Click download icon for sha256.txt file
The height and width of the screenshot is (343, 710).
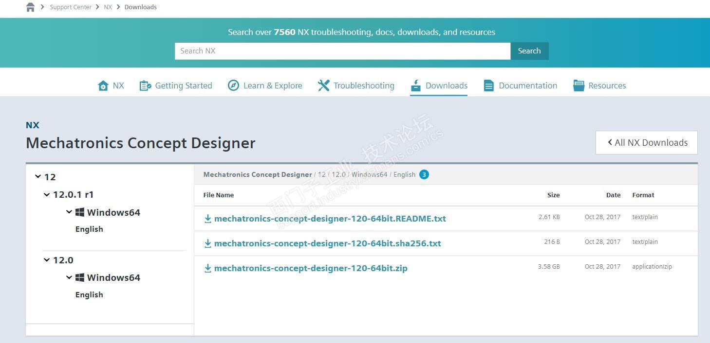(x=208, y=244)
